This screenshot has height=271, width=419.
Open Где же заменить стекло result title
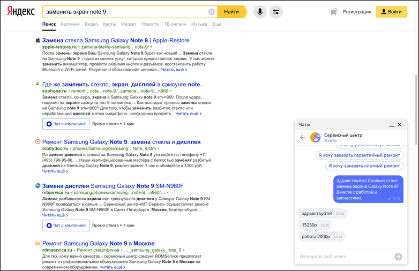(x=123, y=85)
